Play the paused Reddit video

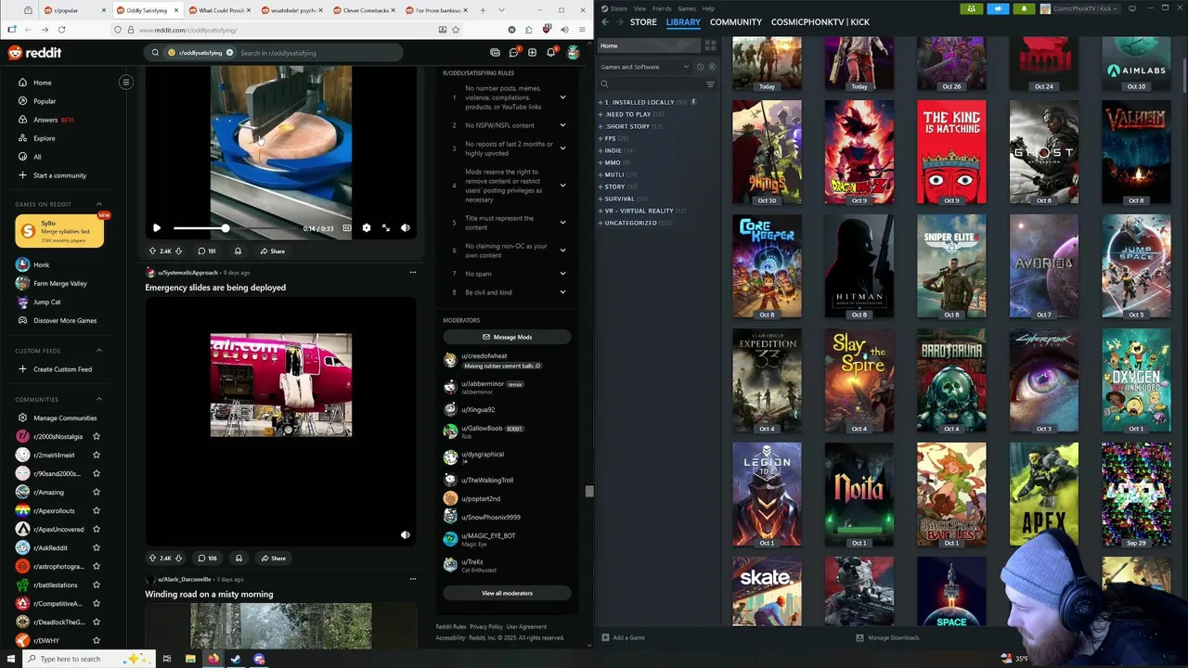[157, 227]
